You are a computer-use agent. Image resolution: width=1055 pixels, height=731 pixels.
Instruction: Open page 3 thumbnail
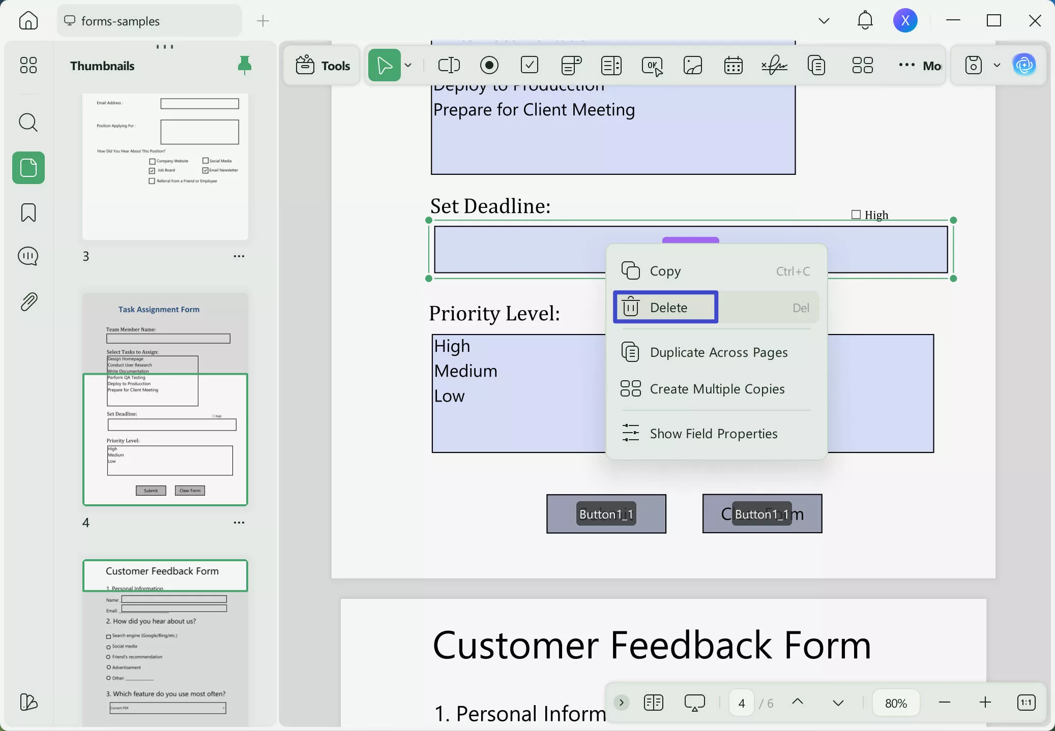165,166
